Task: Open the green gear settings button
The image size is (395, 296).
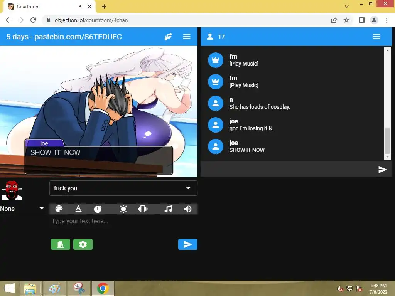Action: (83, 244)
